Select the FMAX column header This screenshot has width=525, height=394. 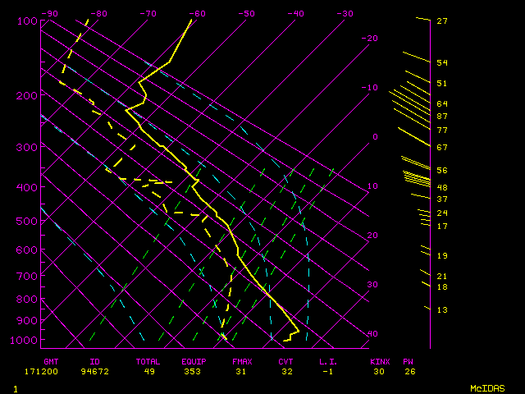[x=242, y=361]
